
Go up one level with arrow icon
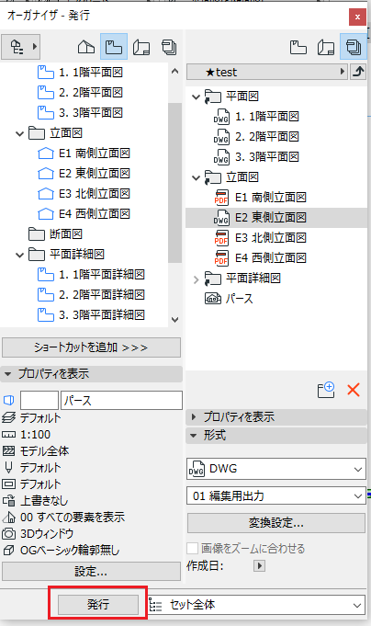[x=359, y=72]
